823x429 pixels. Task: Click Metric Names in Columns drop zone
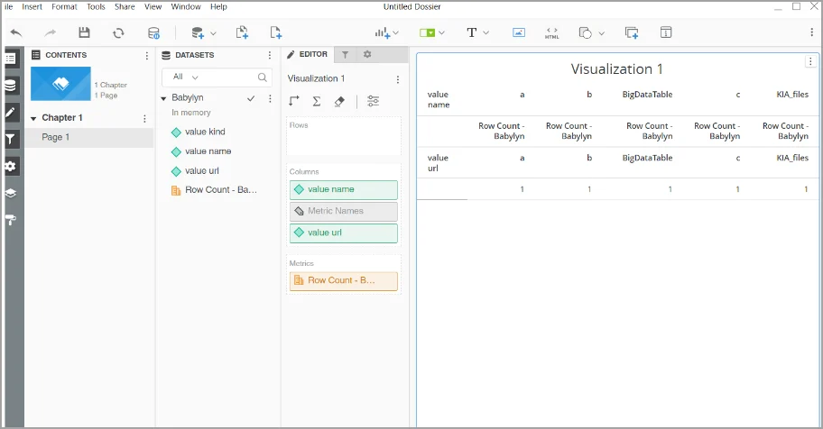point(344,212)
